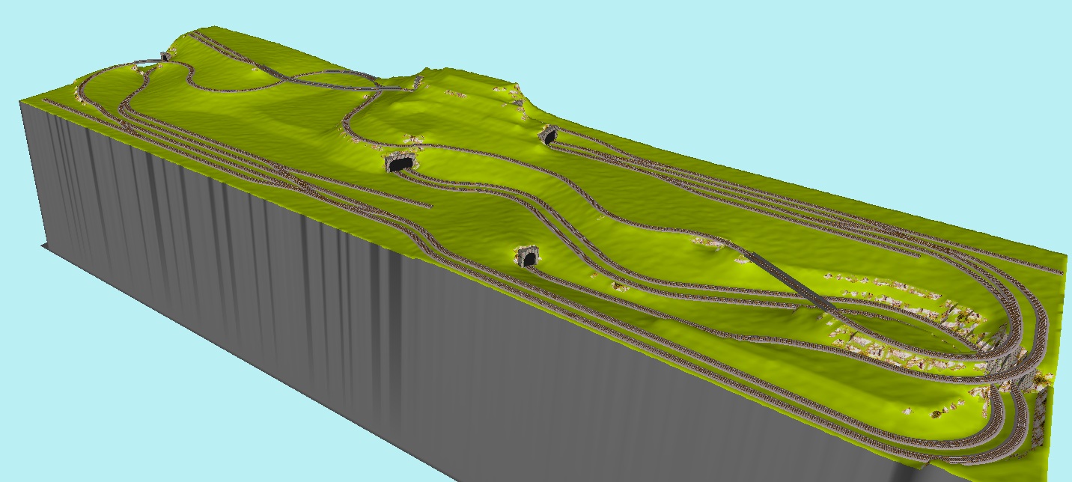This screenshot has width=1072, height=482.
Task: Click the tunnel portal at the far top-left
Action: pos(165,56)
